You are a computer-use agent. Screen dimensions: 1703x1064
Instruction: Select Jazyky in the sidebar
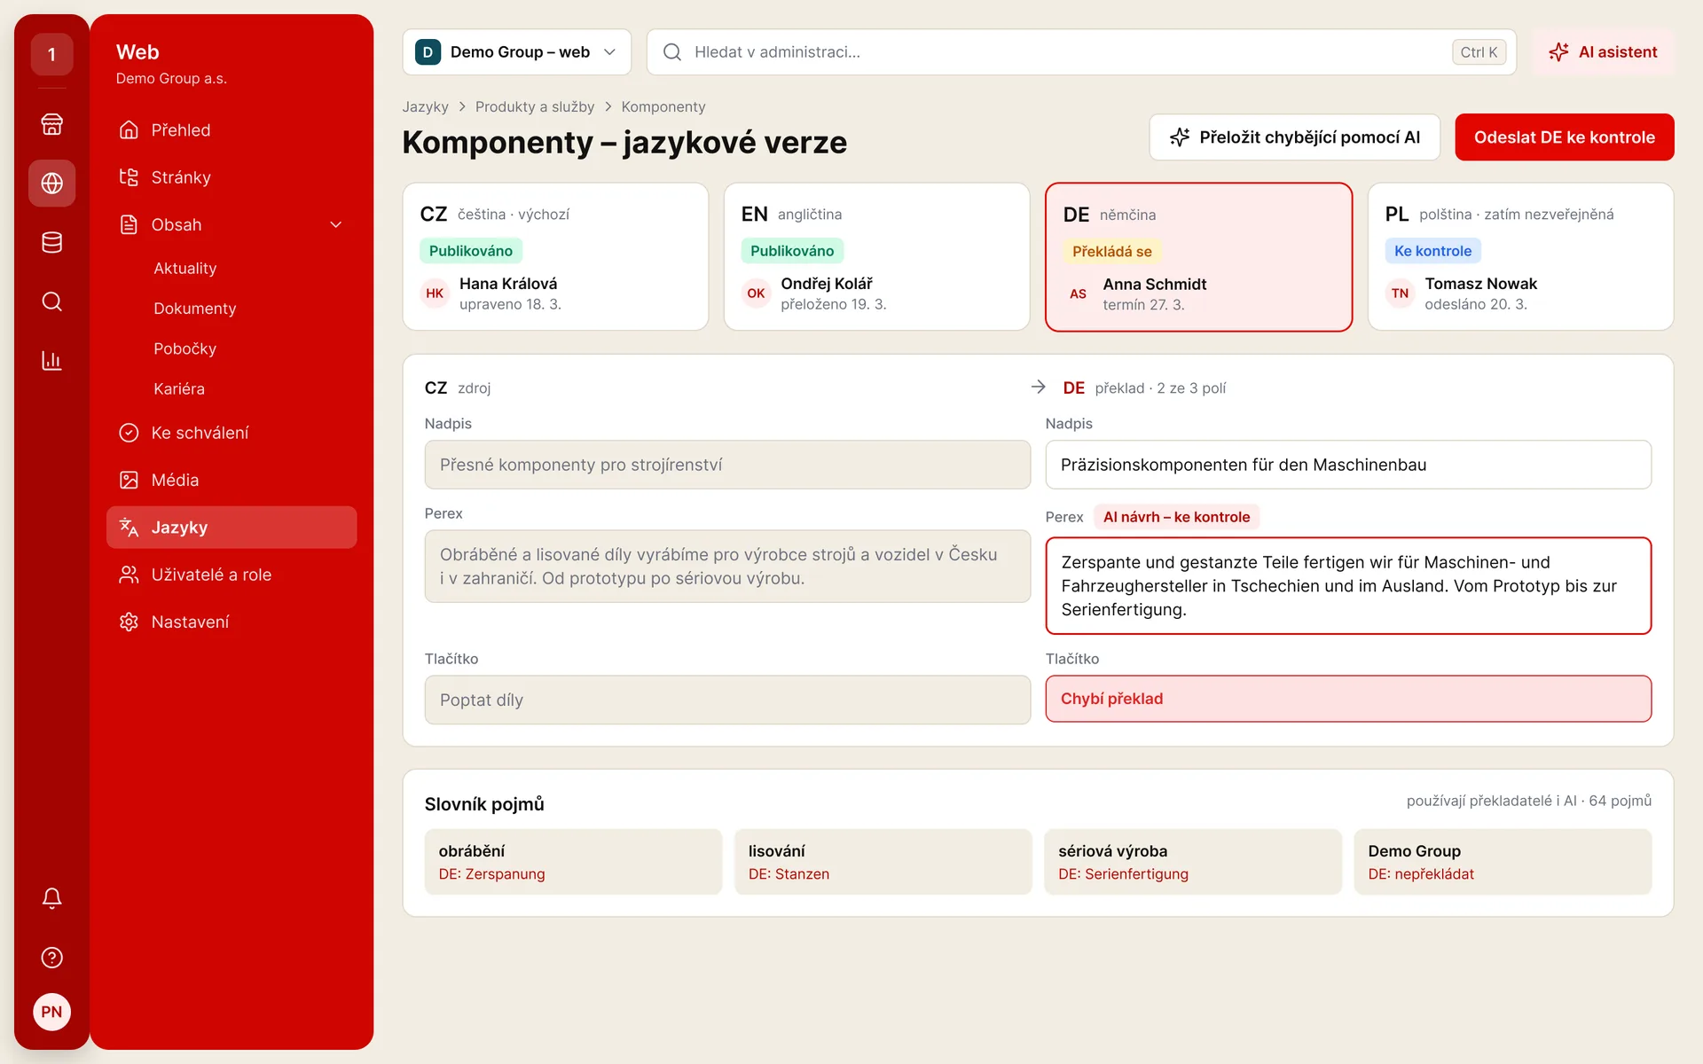[x=232, y=528]
